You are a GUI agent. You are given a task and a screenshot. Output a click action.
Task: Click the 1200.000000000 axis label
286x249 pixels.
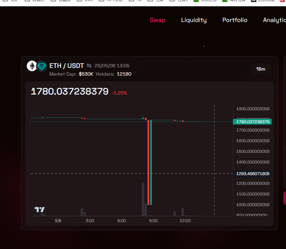[253, 183]
